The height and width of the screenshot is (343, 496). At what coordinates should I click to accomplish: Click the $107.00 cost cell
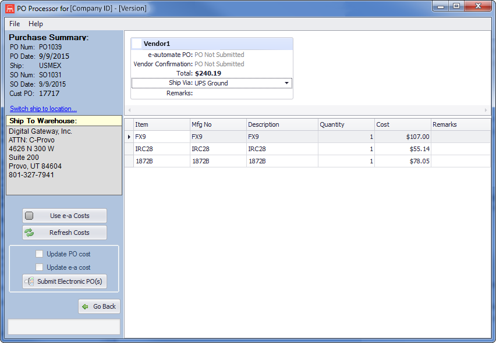point(403,137)
